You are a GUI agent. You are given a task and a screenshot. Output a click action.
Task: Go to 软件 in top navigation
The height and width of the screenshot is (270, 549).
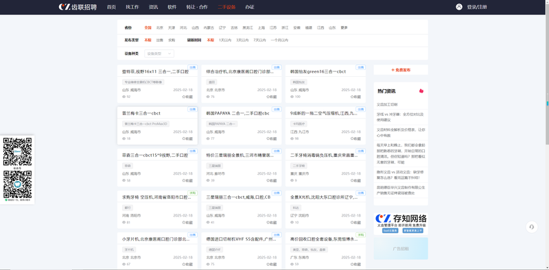(172, 7)
